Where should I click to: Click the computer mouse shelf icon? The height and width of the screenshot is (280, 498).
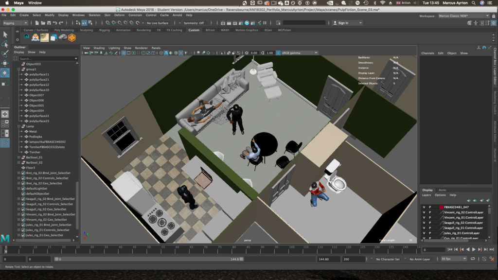[63, 37]
